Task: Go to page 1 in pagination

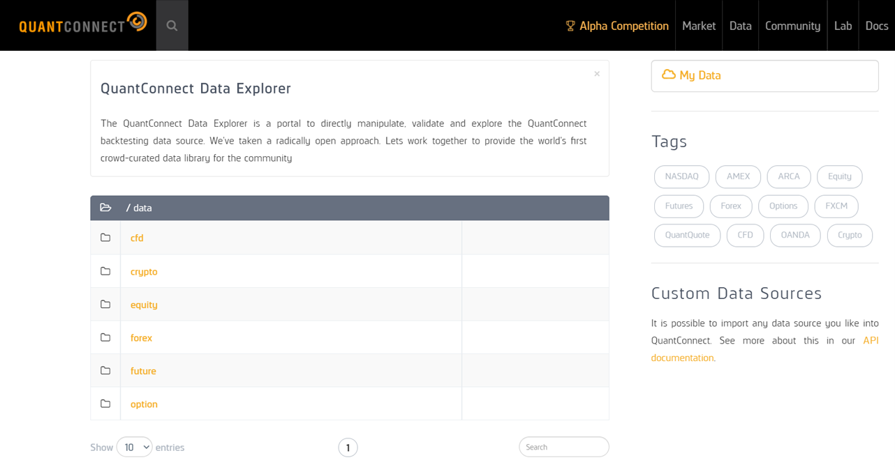Action: 348,447
